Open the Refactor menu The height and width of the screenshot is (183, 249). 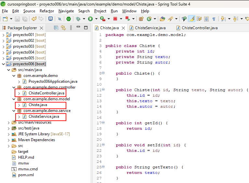[47, 11]
